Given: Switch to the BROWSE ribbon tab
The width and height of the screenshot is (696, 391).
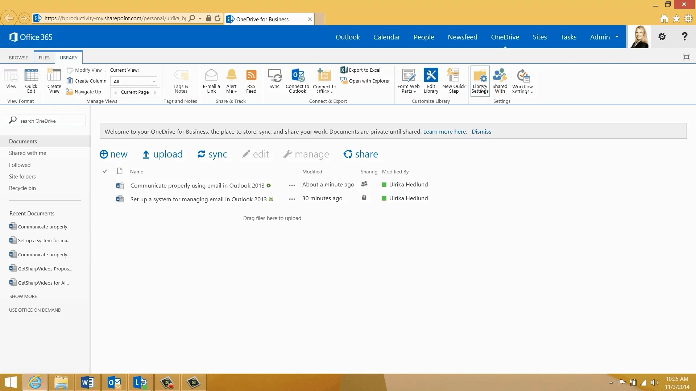Looking at the screenshot, I should (x=18, y=58).
